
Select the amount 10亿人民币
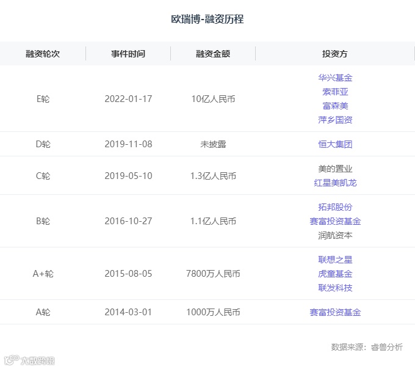(x=213, y=99)
